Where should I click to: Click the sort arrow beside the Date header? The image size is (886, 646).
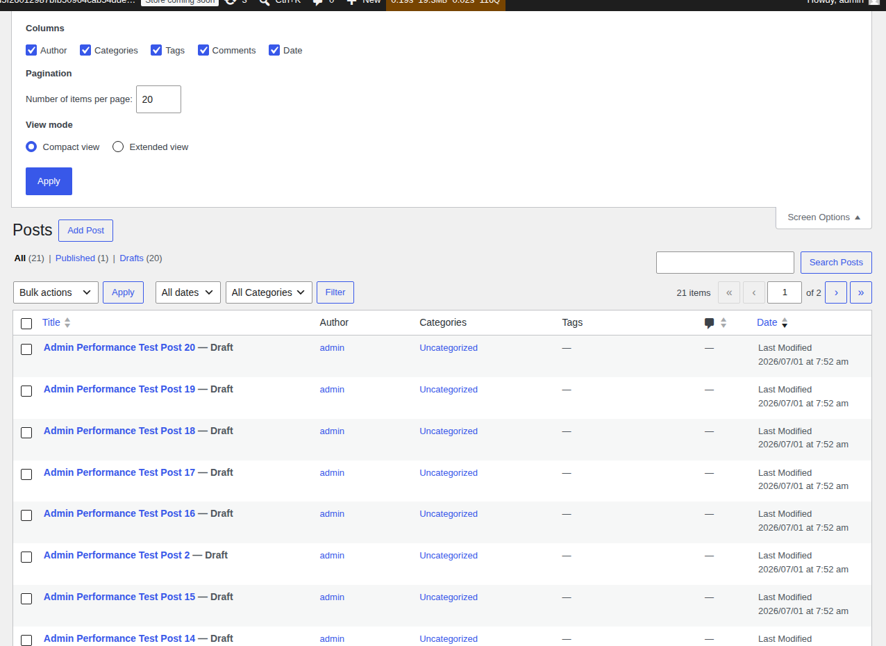click(x=785, y=323)
